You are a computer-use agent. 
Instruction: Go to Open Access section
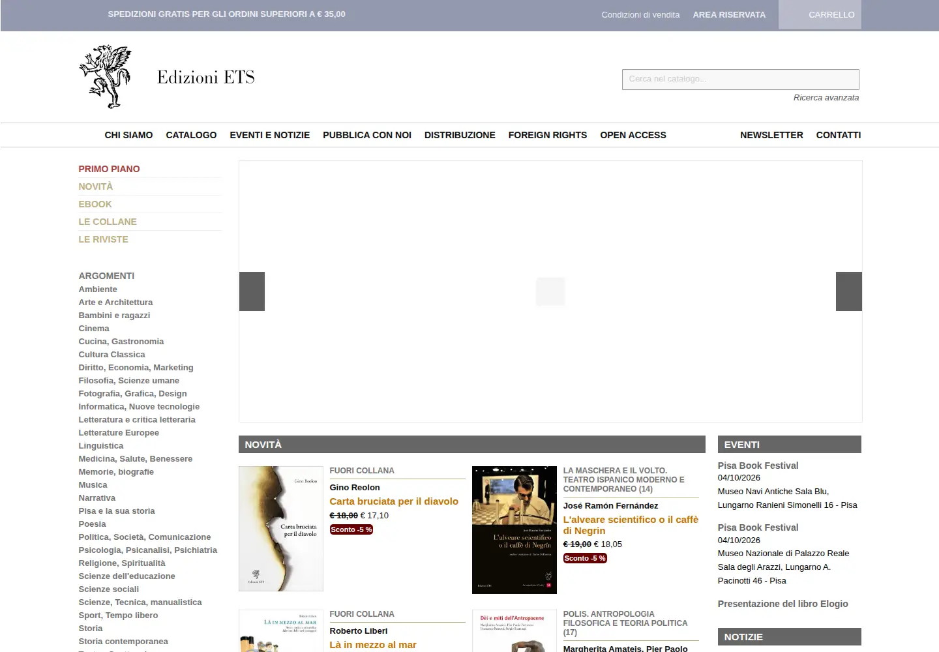click(x=633, y=135)
